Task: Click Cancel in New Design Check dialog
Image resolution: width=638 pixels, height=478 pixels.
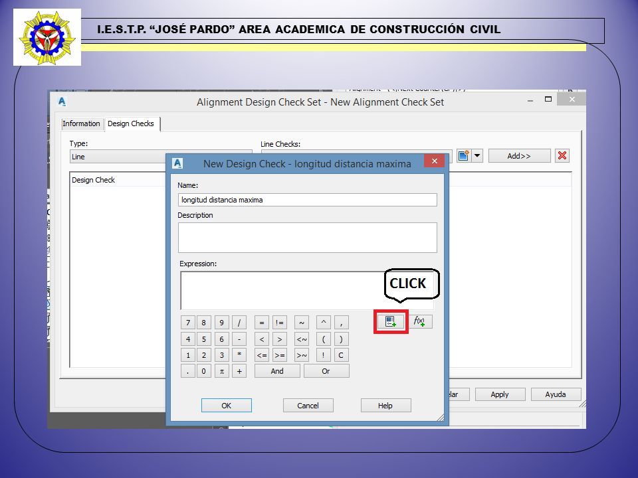Action: click(x=308, y=405)
